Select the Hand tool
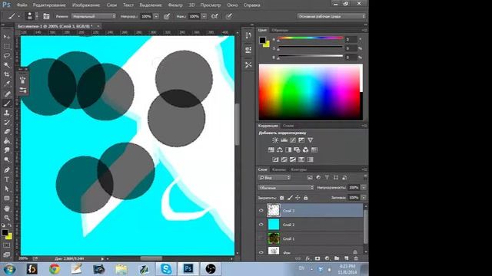Image resolution: width=492 pixels, height=276 pixels. (x=7, y=208)
